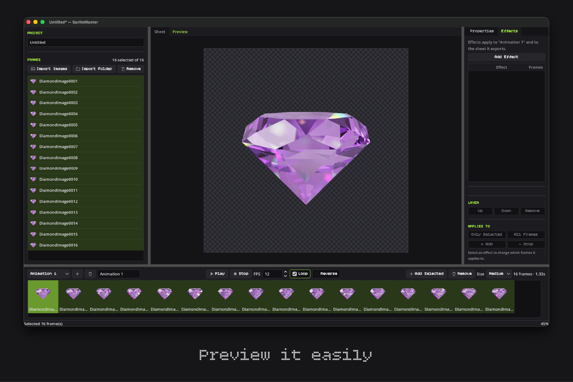This screenshot has width=573, height=382.
Task: Click the add animation plus icon
Action: coord(77,274)
